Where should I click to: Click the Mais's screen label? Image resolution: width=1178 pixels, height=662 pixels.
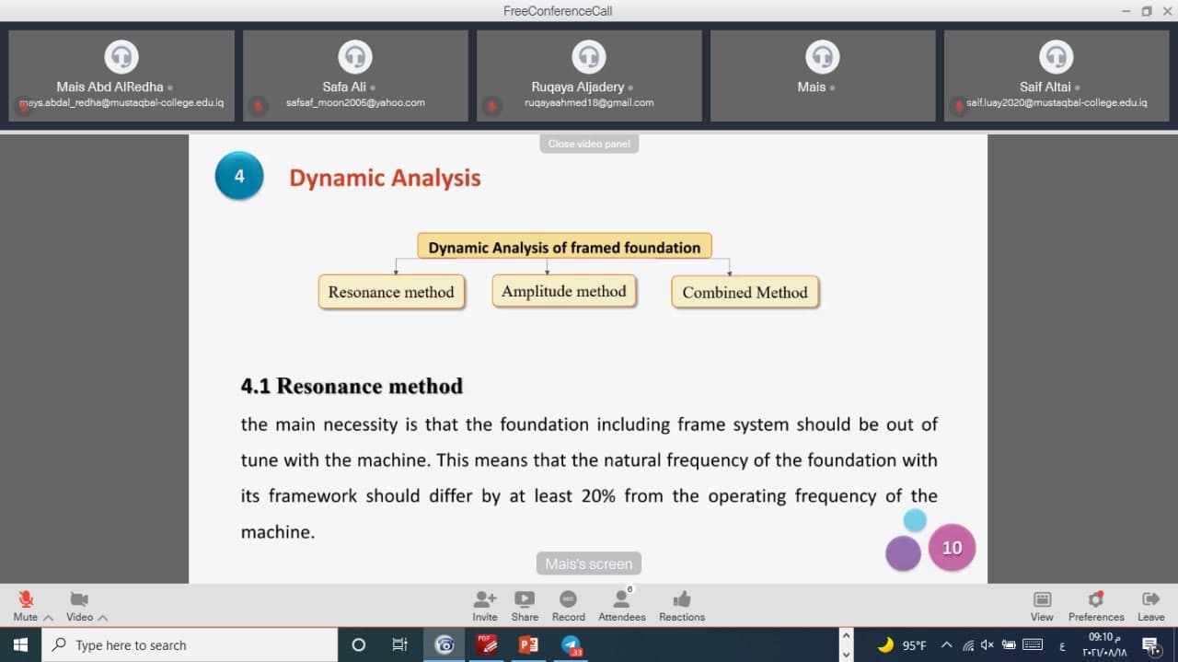tap(589, 563)
